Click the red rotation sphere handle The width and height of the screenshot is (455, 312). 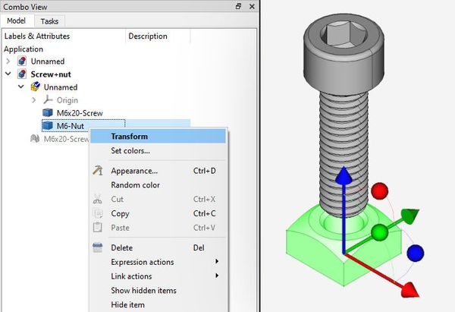[x=380, y=191]
